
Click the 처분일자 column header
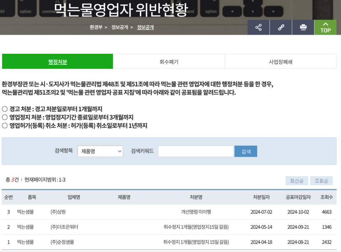click(x=261, y=197)
